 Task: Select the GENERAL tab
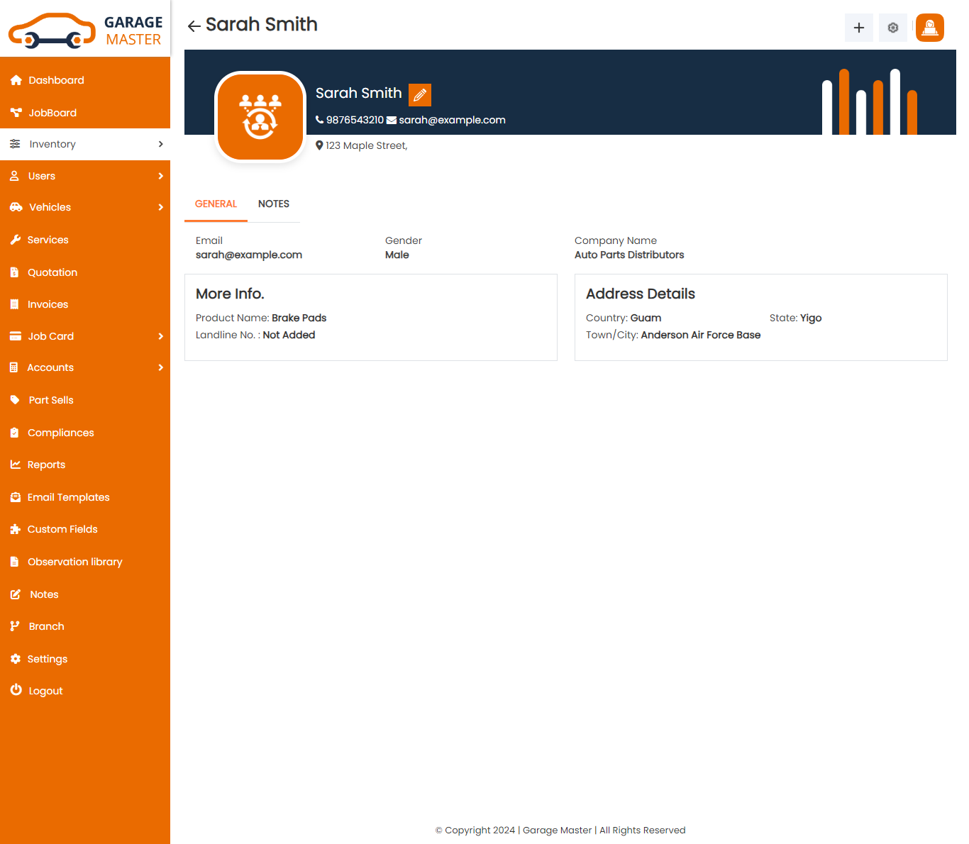point(216,204)
